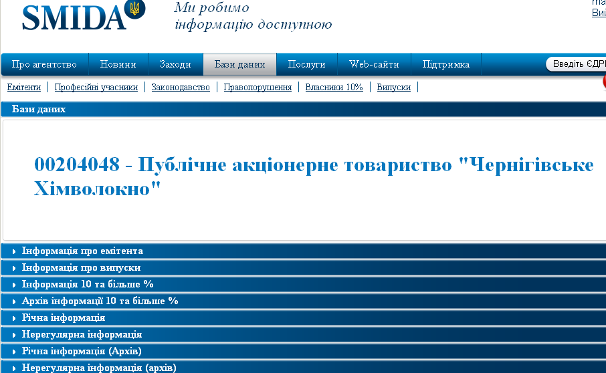Expand Інформація про емітента section
The image size is (606, 373).
click(304, 251)
